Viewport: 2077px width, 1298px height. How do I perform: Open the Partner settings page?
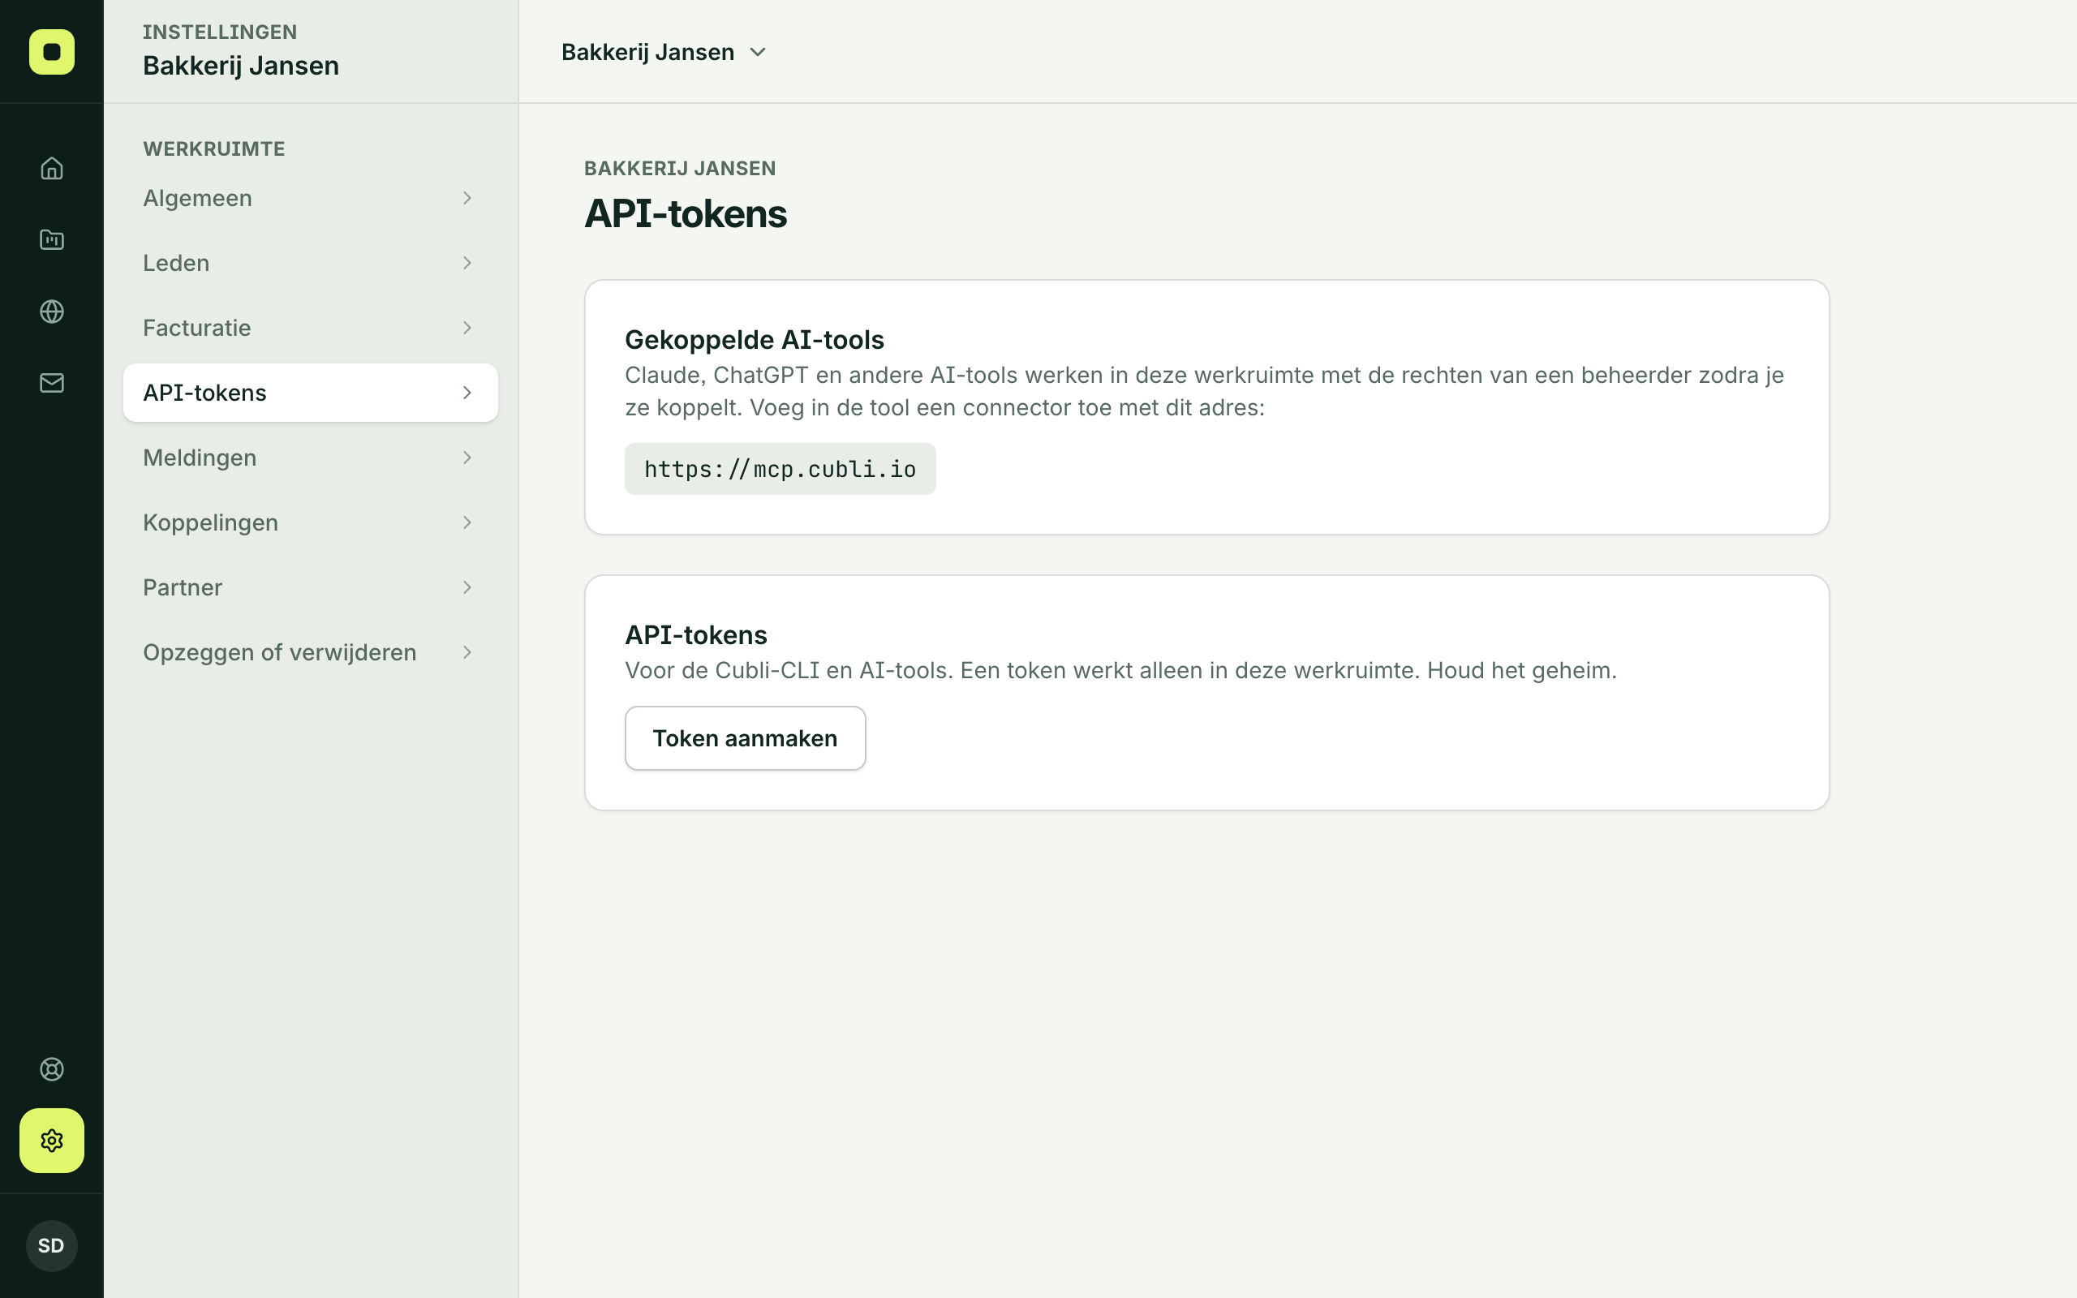[x=310, y=587]
